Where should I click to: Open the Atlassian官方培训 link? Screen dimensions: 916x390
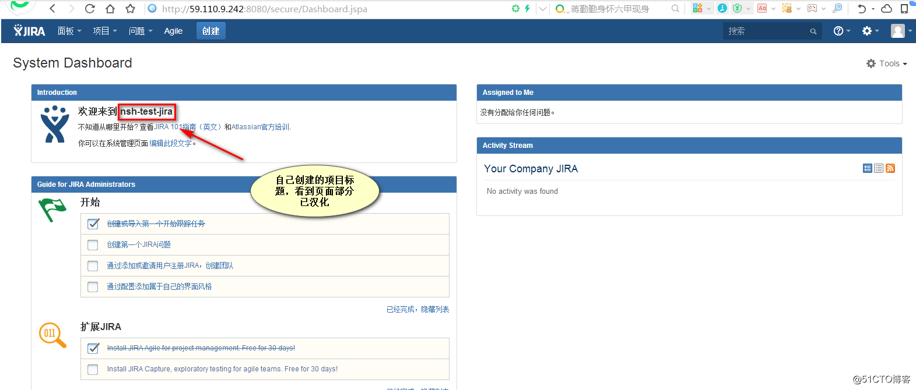tap(260, 127)
